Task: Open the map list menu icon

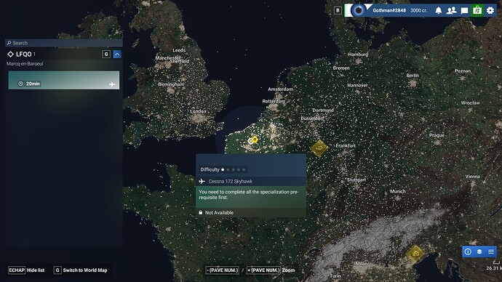Action: click(491, 251)
